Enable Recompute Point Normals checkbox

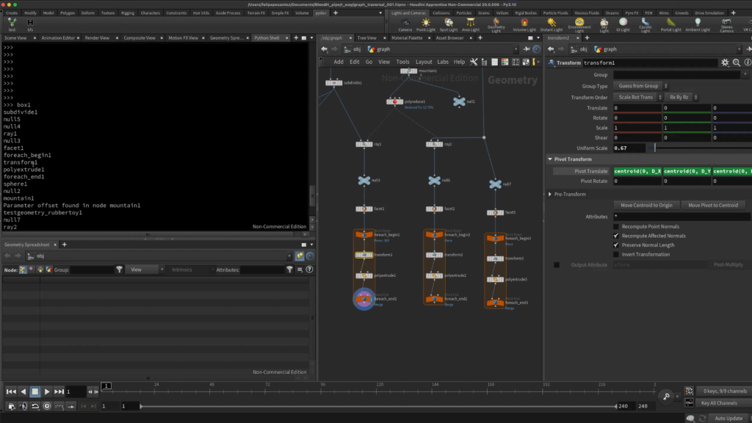(x=616, y=227)
